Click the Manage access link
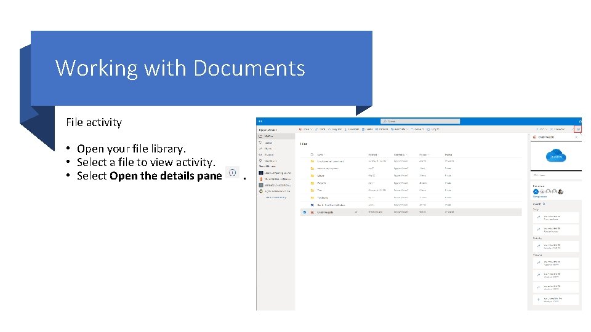 [540, 197]
